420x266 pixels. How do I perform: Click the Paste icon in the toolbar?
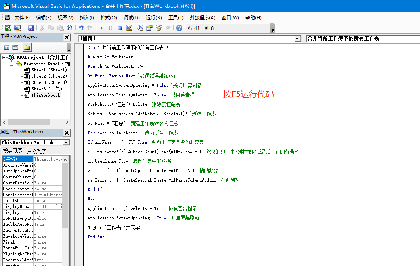(x=61, y=28)
